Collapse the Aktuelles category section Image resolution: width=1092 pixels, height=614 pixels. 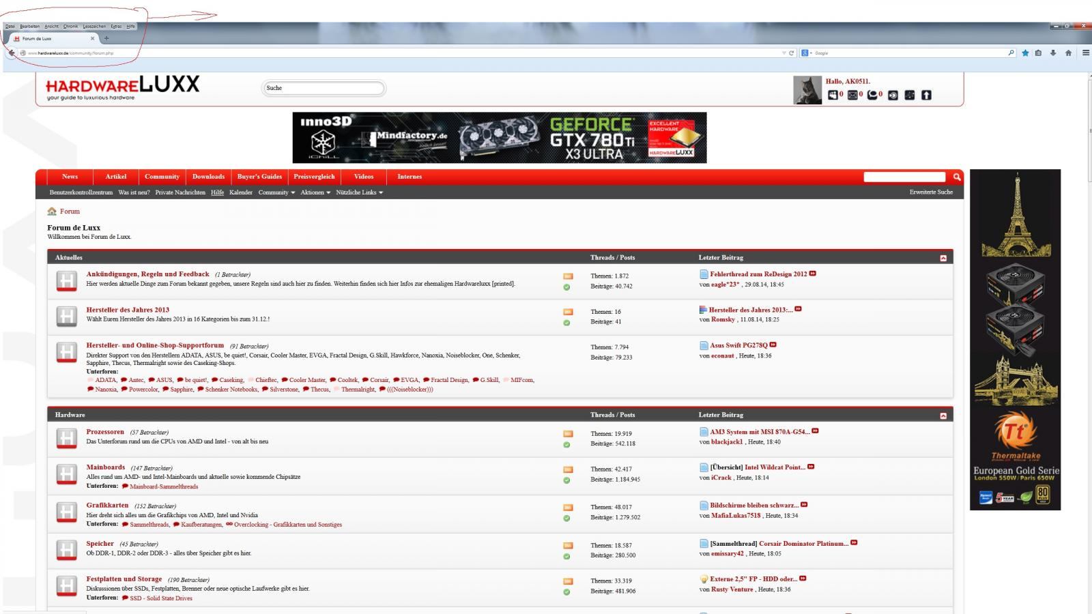click(943, 258)
